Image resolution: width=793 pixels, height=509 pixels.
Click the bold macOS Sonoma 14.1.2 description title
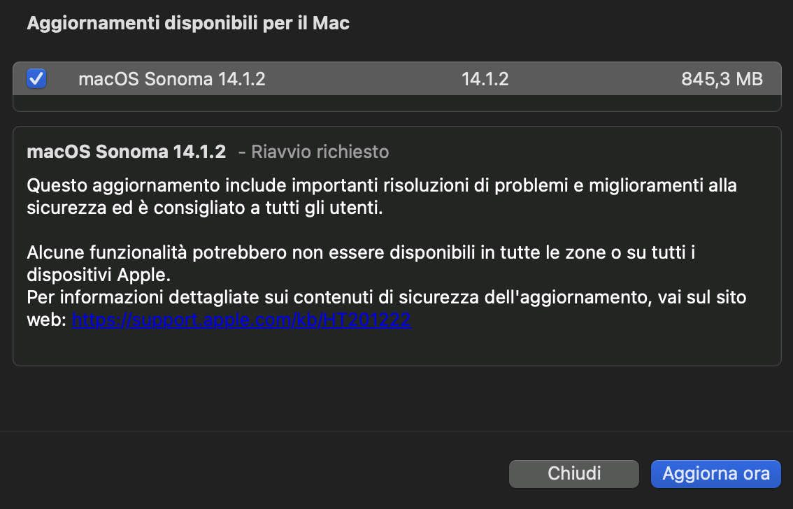point(126,152)
